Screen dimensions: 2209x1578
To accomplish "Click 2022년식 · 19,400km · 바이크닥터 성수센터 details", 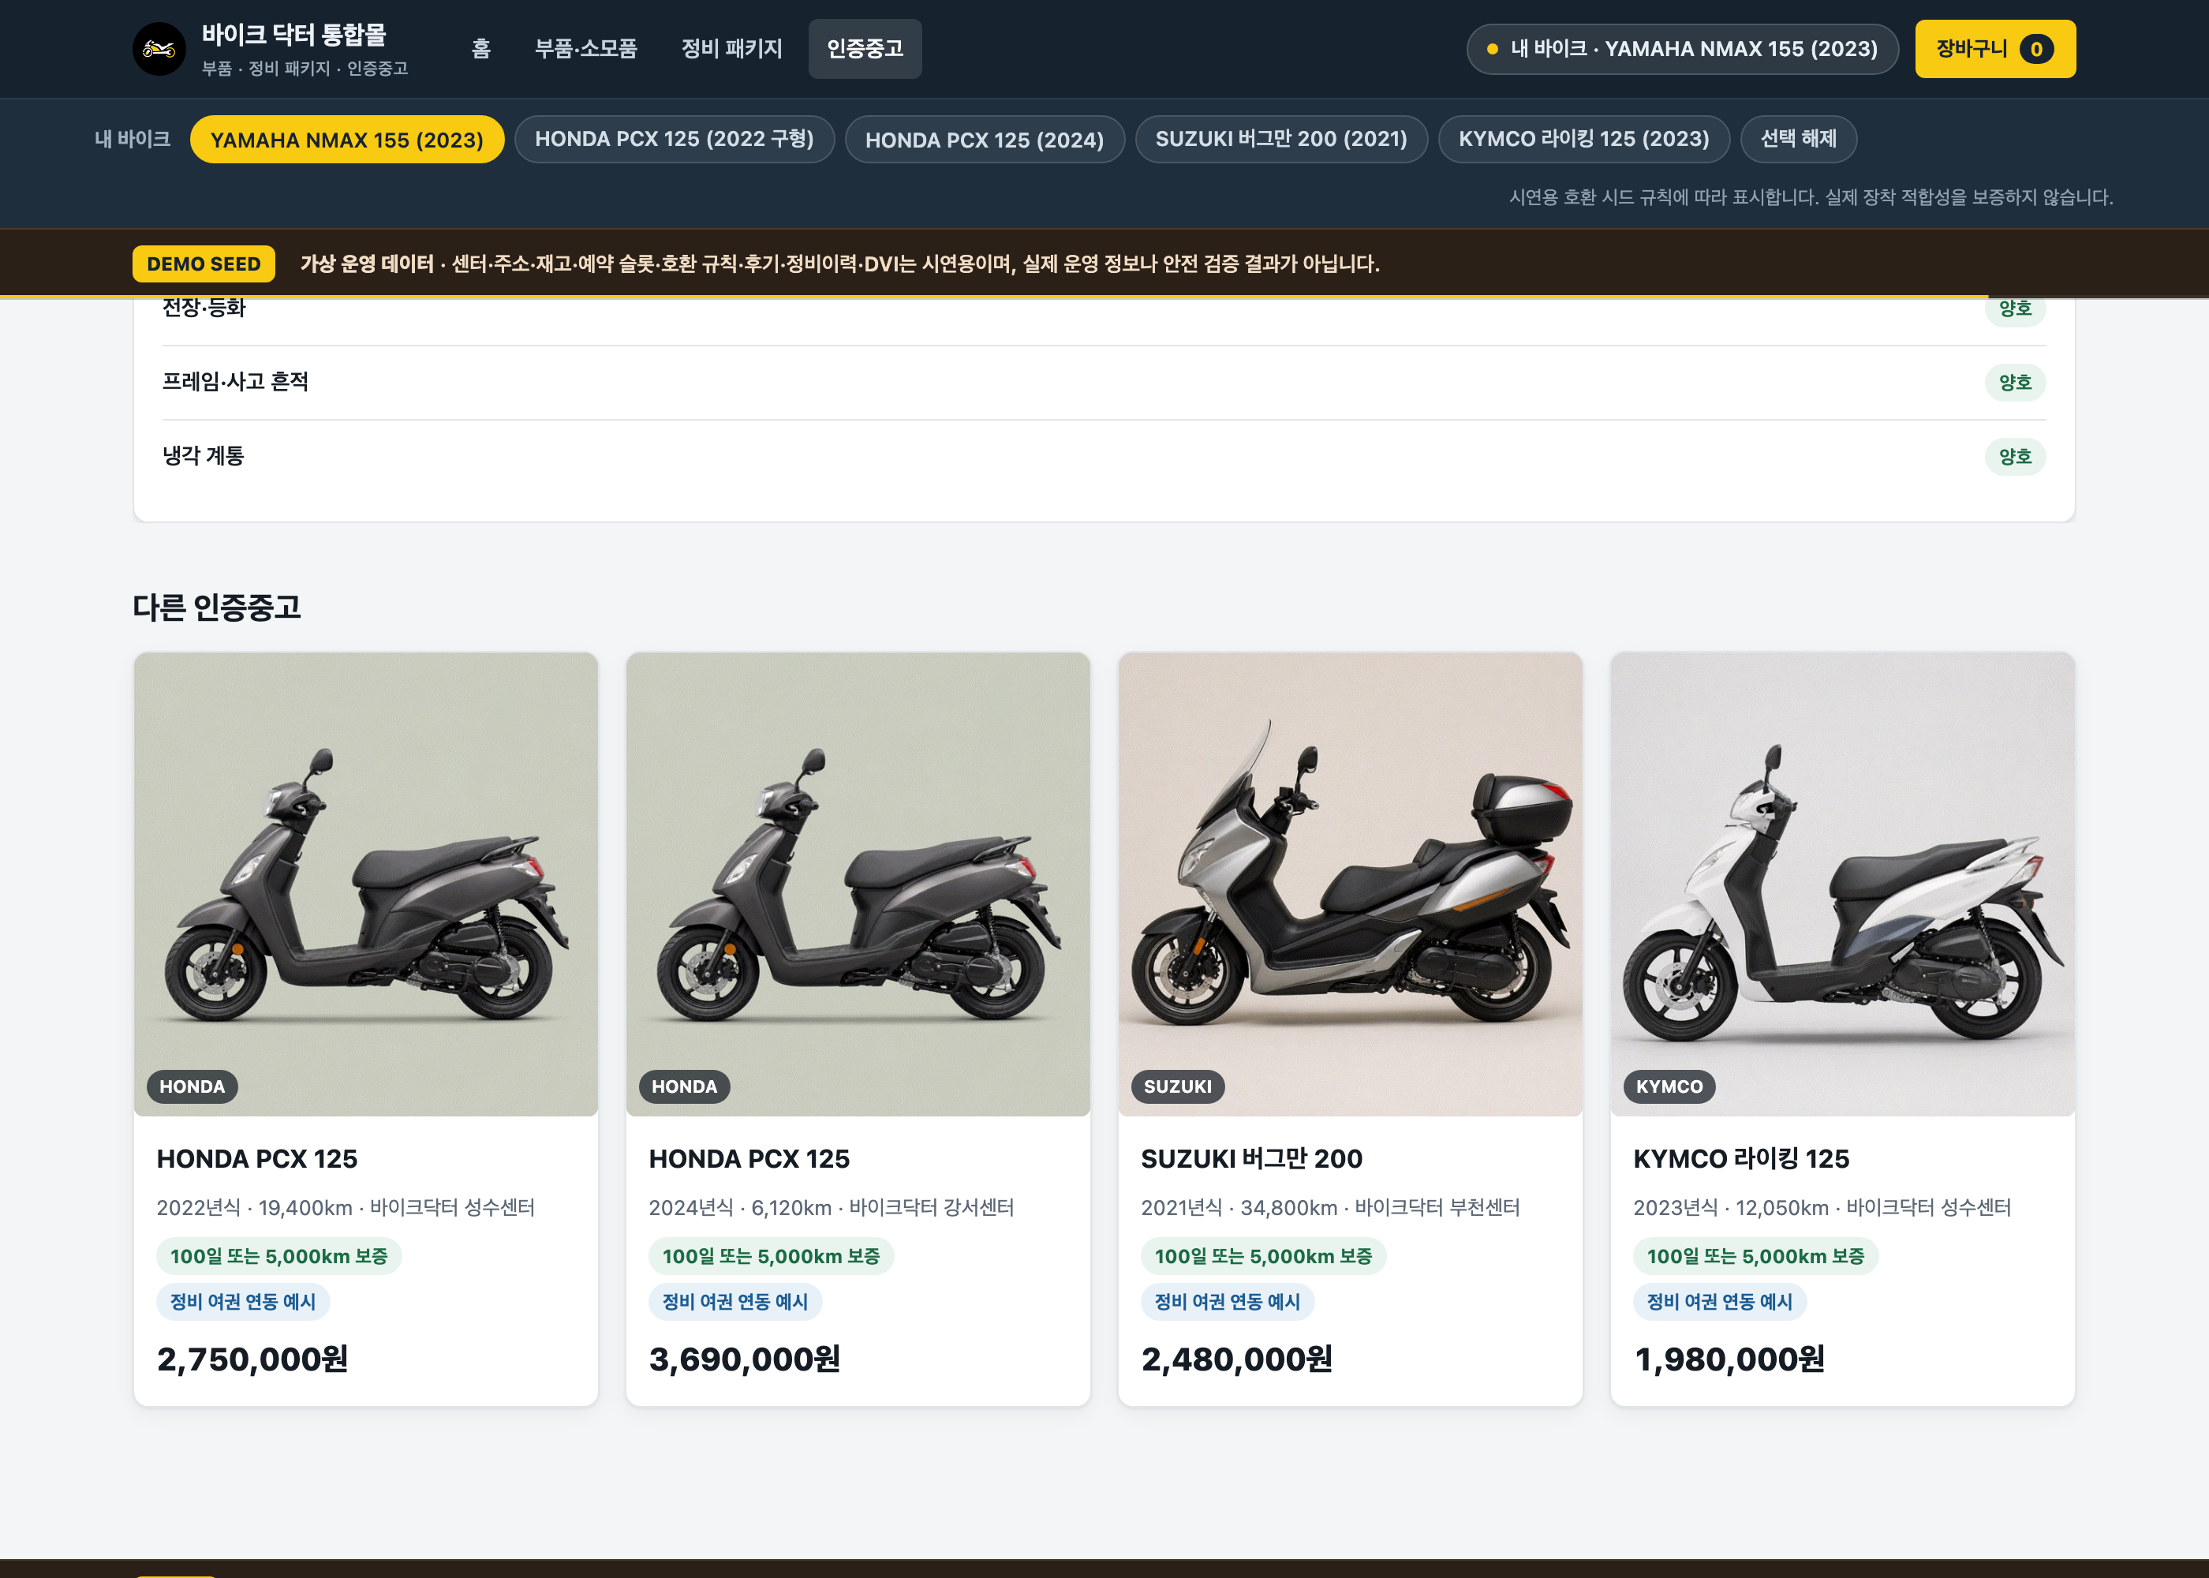I will coord(346,1208).
